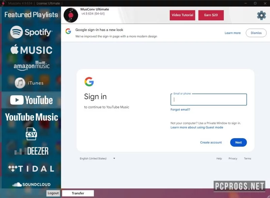Choose Deezer from the sidebar

click(31, 151)
